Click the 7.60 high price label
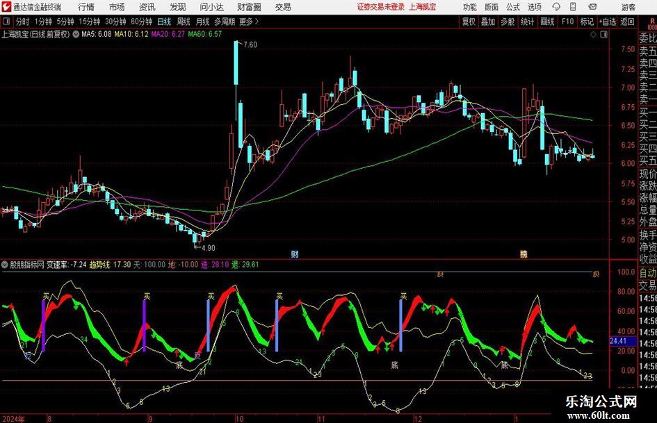The image size is (657, 423). [250, 44]
